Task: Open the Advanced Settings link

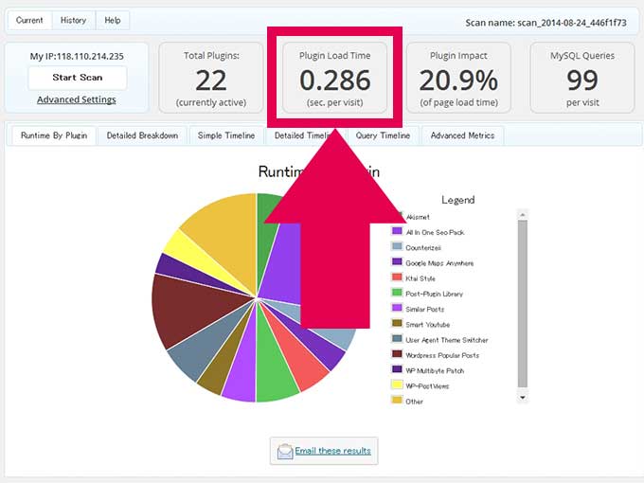Action: pos(77,99)
